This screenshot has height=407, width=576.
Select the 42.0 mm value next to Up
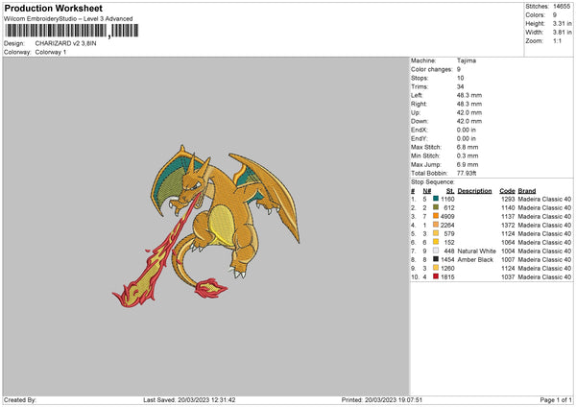click(x=469, y=112)
